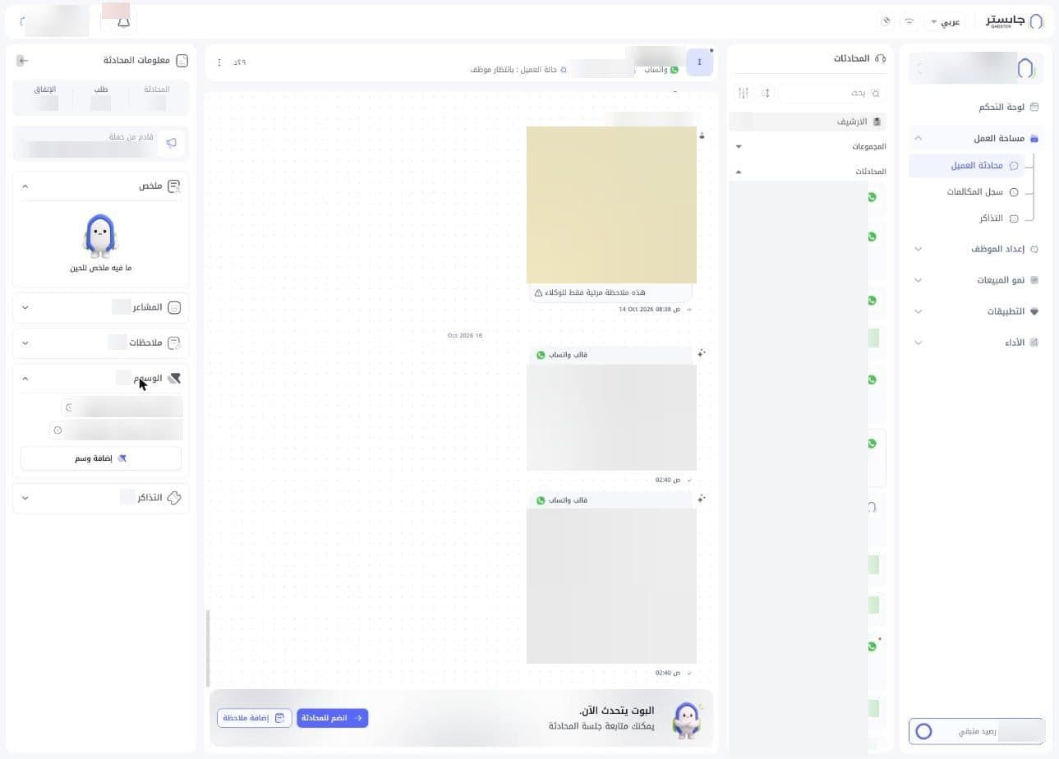The width and height of the screenshot is (1059, 759).
Task: Click the Gabster logo in the top bar
Action: click(1015, 21)
